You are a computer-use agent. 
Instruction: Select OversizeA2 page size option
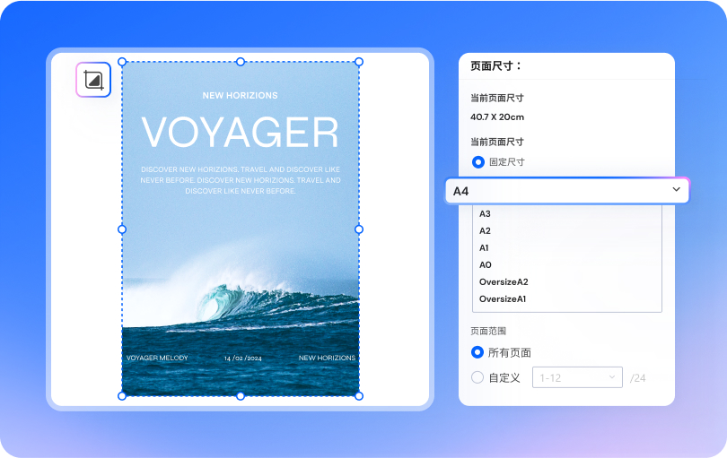[504, 282]
